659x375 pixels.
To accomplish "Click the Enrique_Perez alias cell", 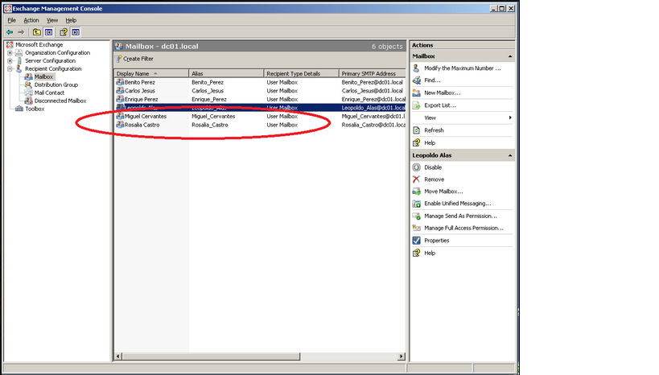I will [x=209, y=100].
